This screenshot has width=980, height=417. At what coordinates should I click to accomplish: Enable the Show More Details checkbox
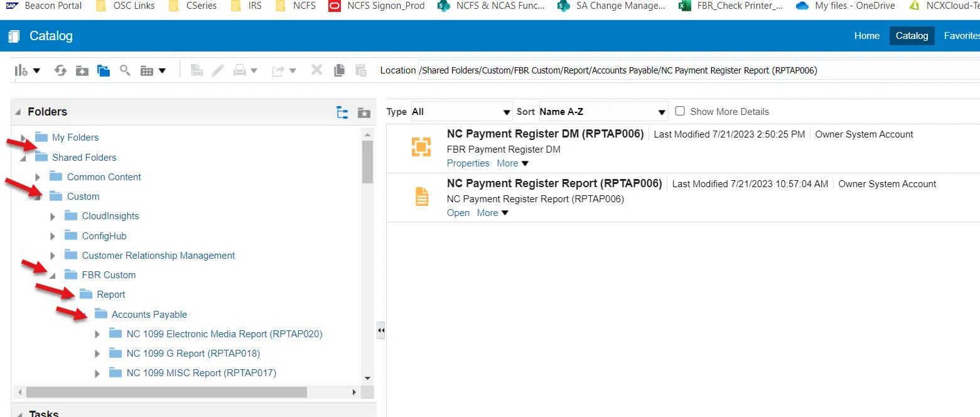tap(680, 111)
